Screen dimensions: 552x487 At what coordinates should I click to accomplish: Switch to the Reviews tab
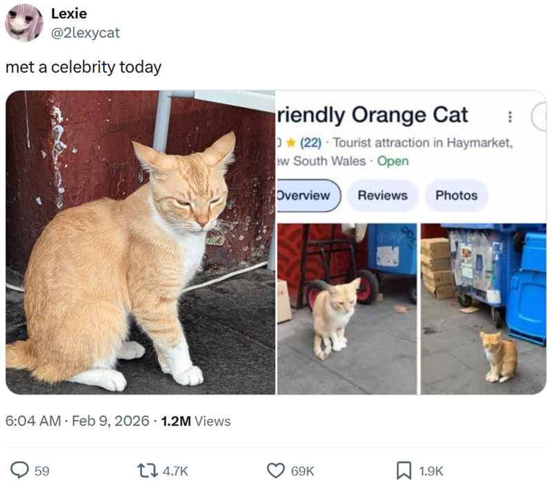(382, 195)
